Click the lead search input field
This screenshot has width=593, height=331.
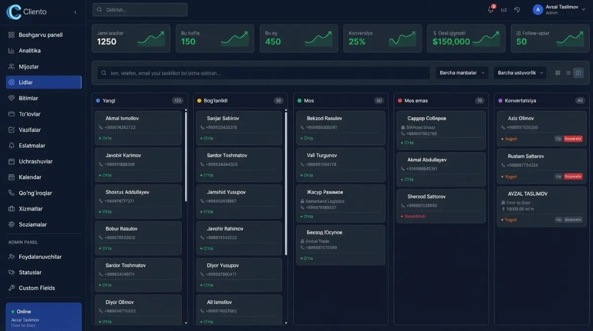262,72
